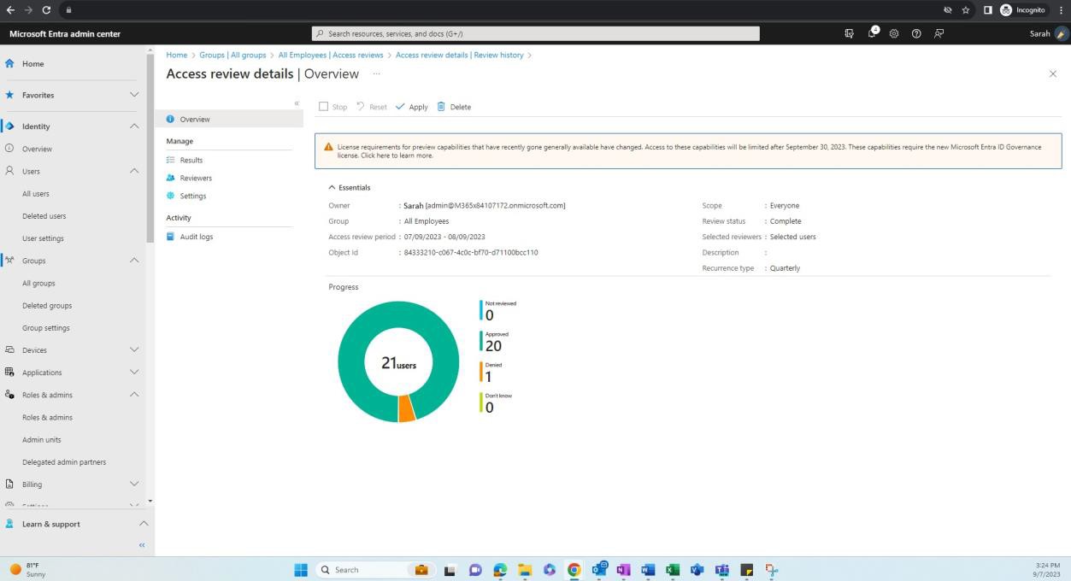The image size is (1071, 581).
Task: Collapse the Identity section in the sidebar
Action: click(133, 126)
